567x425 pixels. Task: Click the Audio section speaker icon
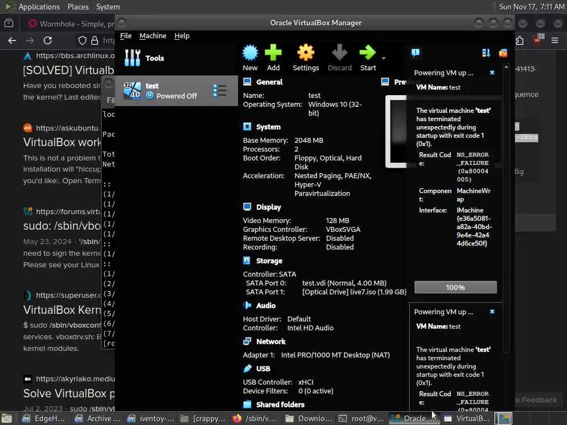247,305
